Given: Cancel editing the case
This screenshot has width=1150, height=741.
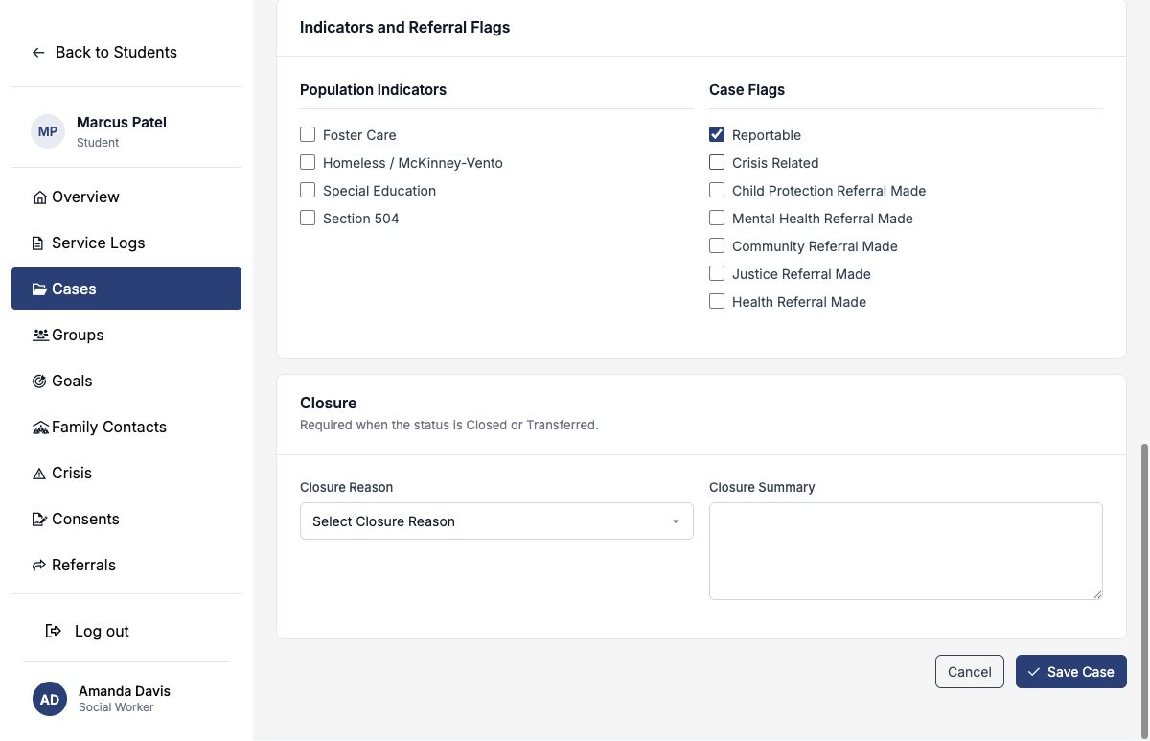Looking at the screenshot, I should click(970, 672).
